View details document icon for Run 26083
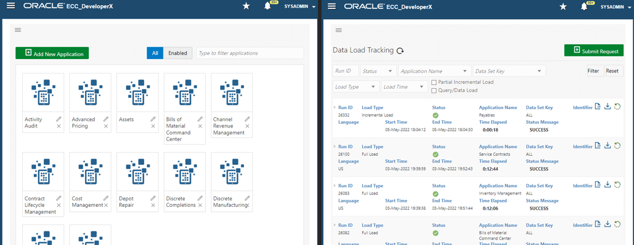This screenshot has height=245, width=634. point(598,185)
